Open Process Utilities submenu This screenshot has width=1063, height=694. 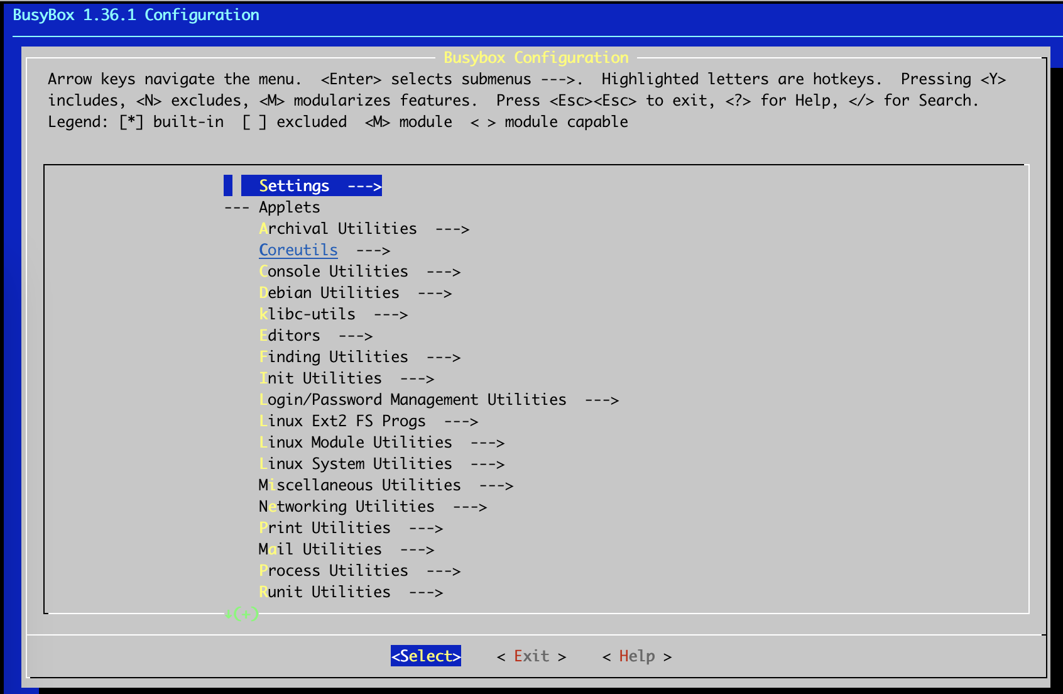pyautogui.click(x=334, y=571)
